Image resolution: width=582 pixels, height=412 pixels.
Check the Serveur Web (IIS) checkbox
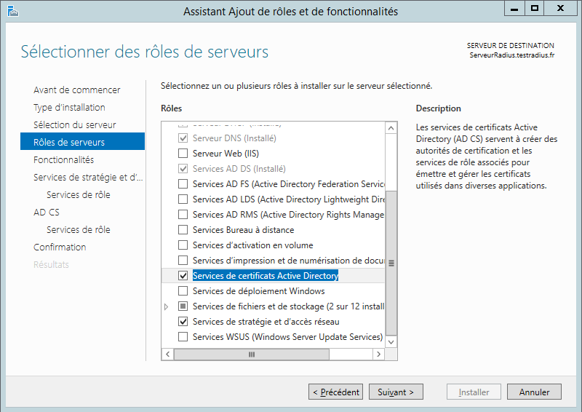point(183,154)
